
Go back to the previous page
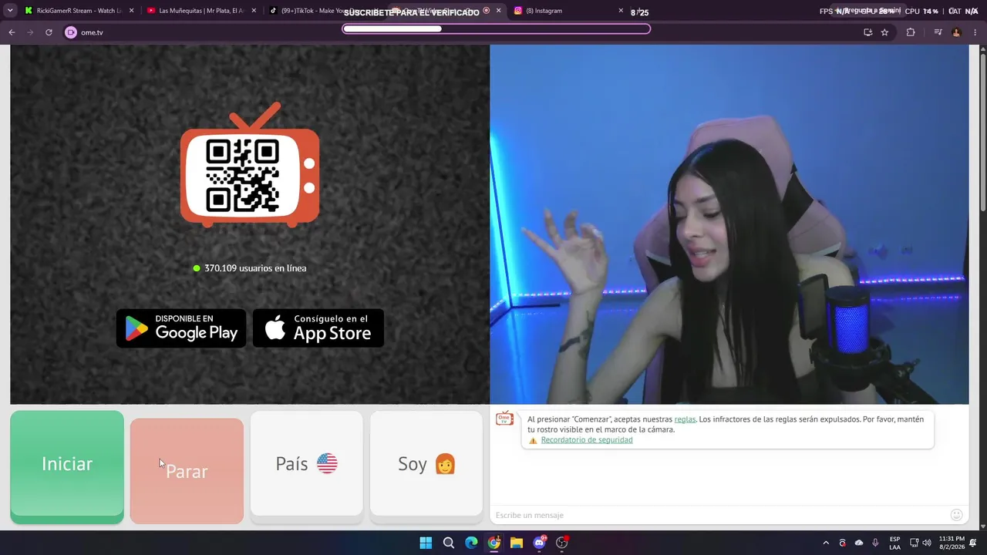[x=12, y=32]
